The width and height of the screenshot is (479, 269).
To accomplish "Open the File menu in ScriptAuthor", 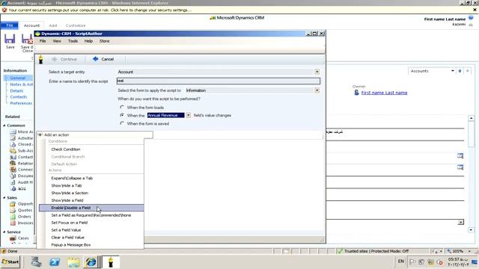I will click(43, 41).
